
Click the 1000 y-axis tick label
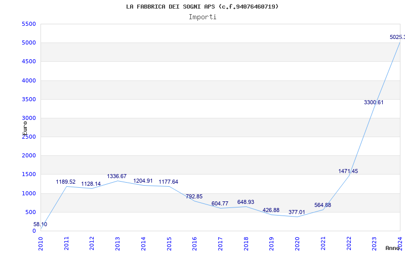[x=29, y=193]
